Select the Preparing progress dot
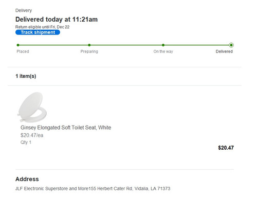257x213 pixels. [x=89, y=45]
